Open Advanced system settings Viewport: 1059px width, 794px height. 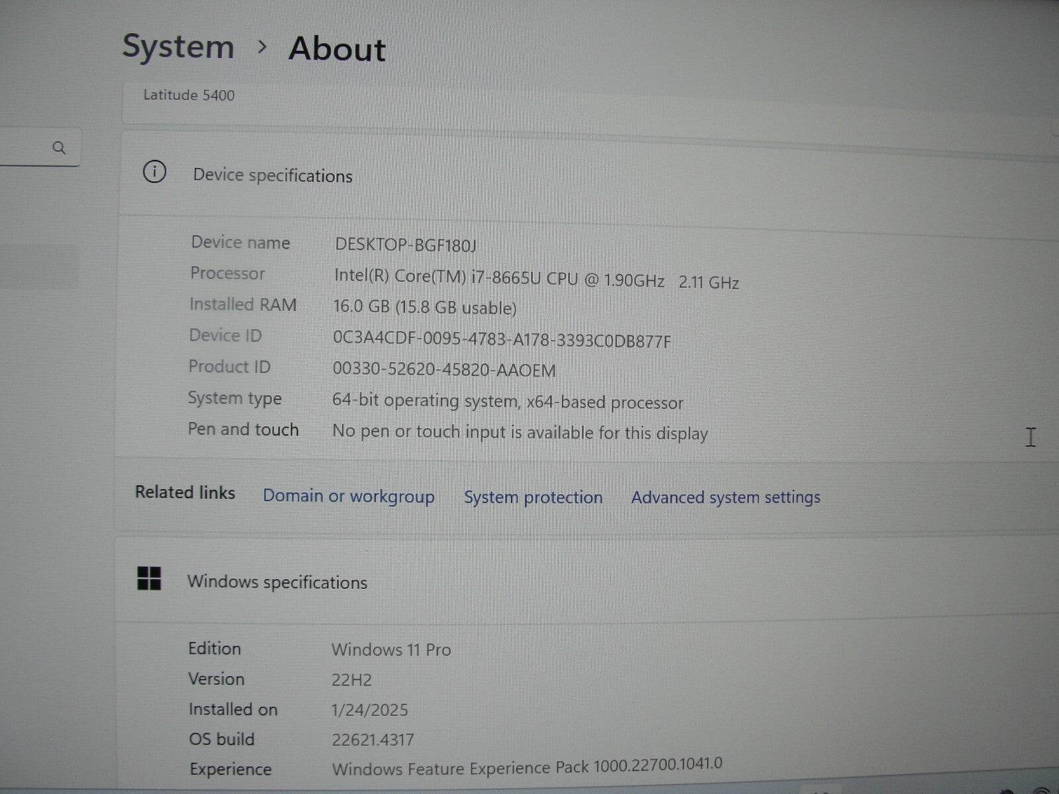pos(725,498)
